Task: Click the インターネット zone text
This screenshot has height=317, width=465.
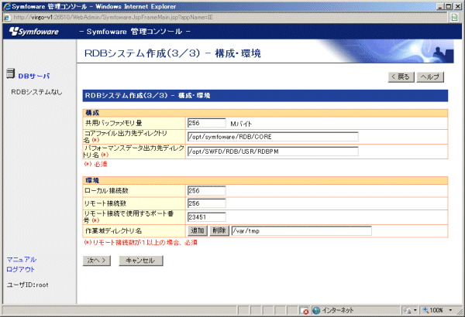Action: [338, 311]
